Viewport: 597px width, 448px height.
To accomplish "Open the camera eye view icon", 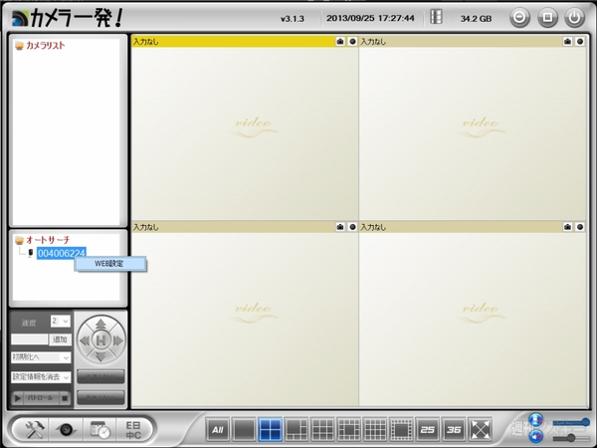I will 67,430.
